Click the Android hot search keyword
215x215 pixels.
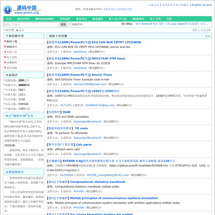(x=147, y=24)
